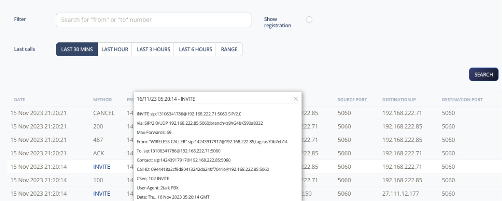This screenshot has height=201, width=502.
Task: Sort by the METHOD column header
Action: [102, 99]
